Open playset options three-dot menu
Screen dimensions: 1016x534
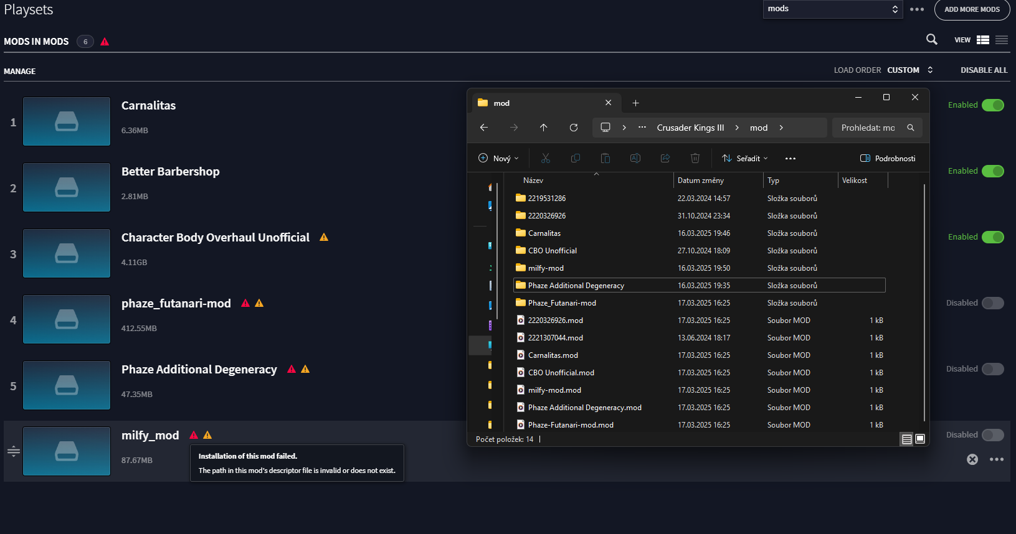tap(917, 9)
